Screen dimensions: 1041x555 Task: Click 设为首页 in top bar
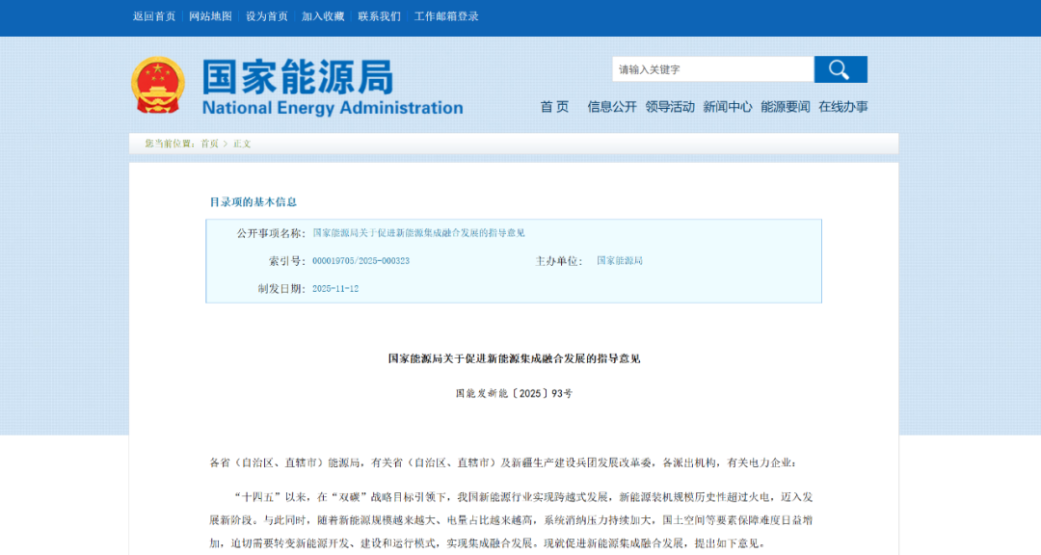[267, 16]
